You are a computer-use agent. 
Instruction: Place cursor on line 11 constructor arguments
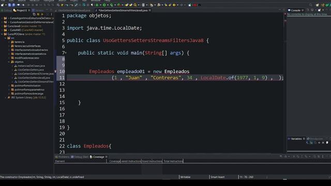point(198,78)
